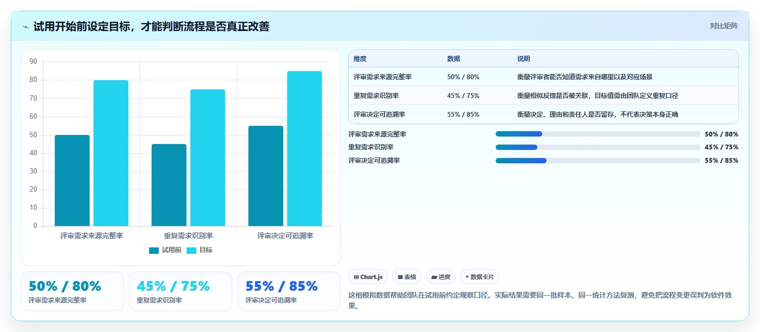Click table value 50% / 80%
The width and height of the screenshot is (760, 332).
point(463,77)
